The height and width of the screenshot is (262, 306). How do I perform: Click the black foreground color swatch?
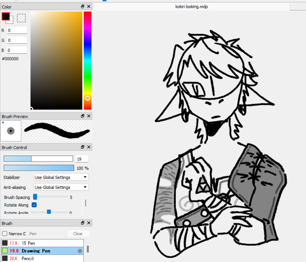tap(6, 17)
